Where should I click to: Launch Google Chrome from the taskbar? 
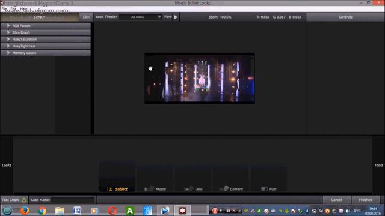point(42,211)
